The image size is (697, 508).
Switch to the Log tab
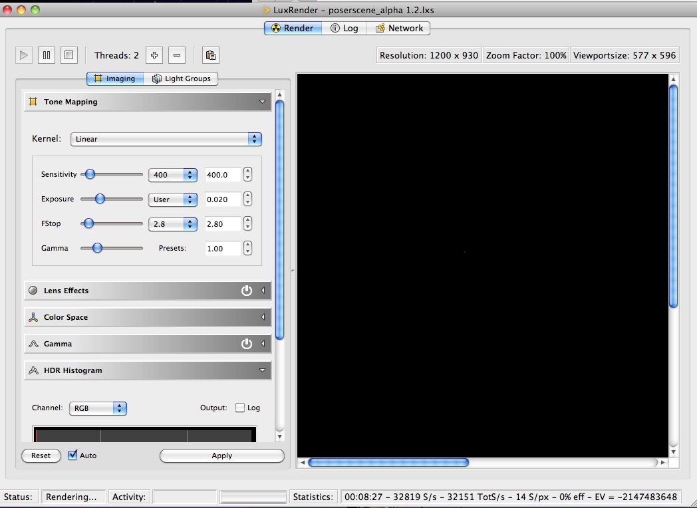pyautogui.click(x=345, y=28)
